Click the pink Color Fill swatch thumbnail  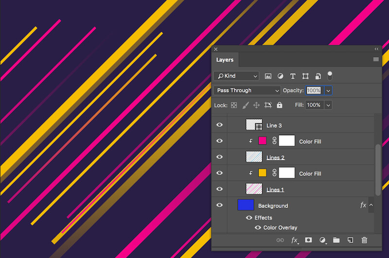point(263,141)
